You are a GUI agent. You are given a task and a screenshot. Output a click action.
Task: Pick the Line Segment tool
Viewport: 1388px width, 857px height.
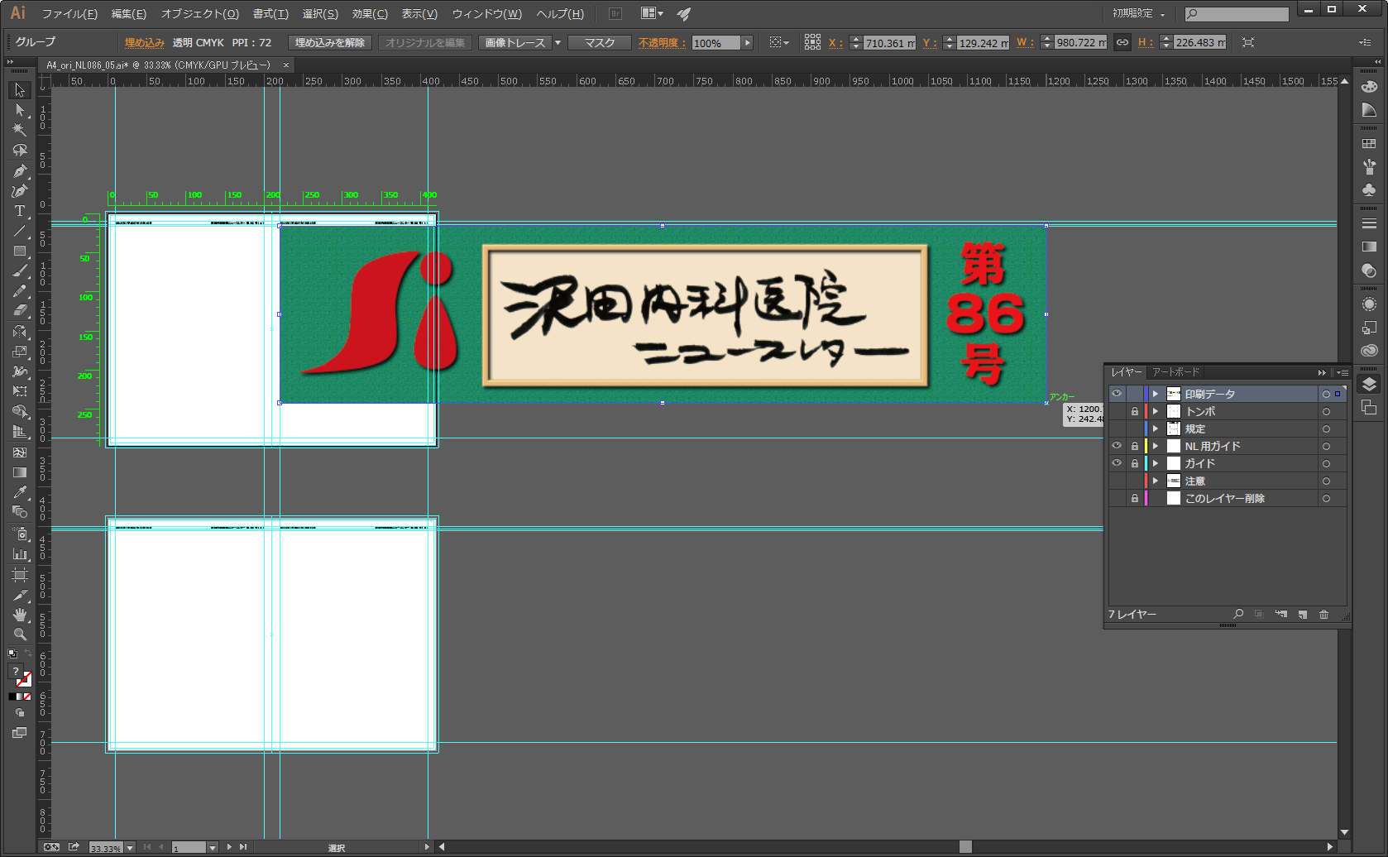(20, 231)
